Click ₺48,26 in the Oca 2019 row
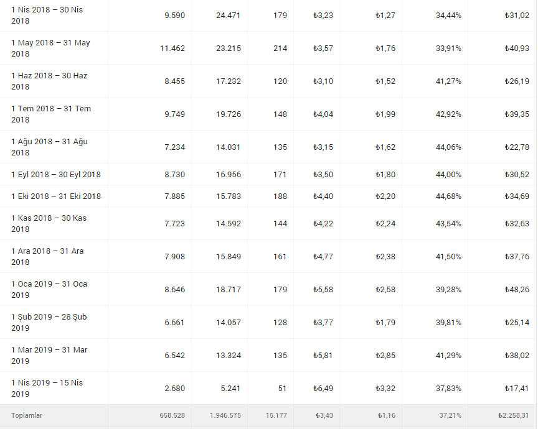Screen dimensions: 538x429 517,290
